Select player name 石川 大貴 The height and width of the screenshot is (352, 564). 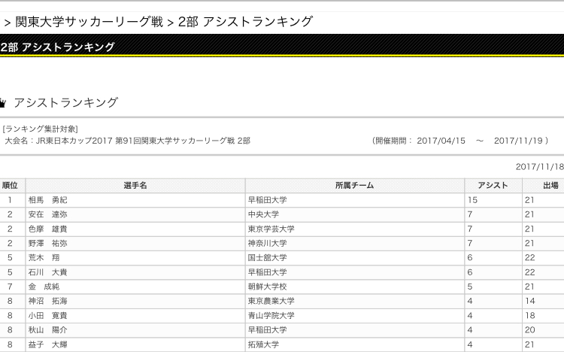[48, 272]
